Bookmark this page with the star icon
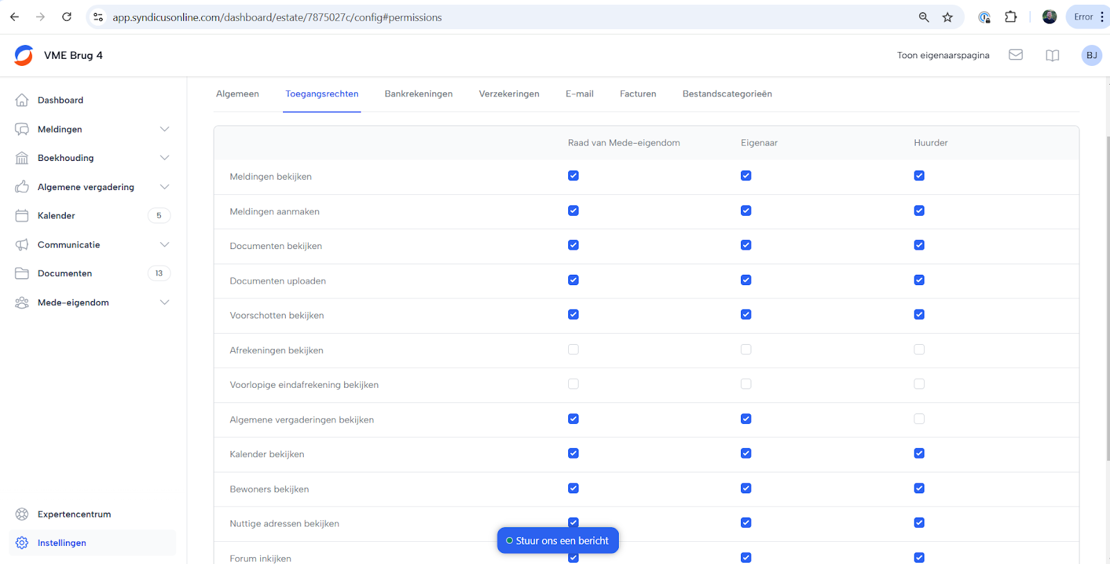The image size is (1110, 564). pos(948,17)
